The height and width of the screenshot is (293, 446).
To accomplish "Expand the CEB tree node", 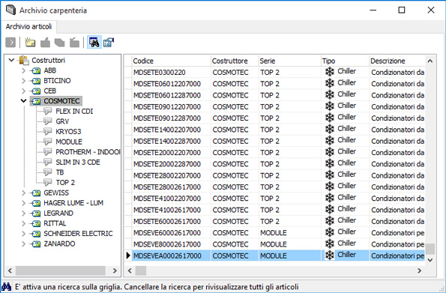I will (x=23, y=91).
